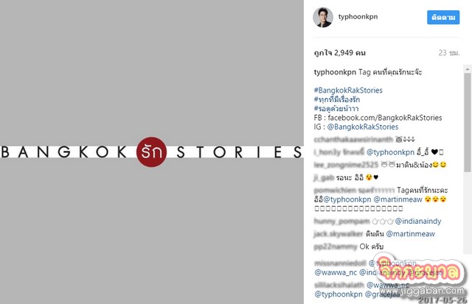Screen dimensions: 472x304
Task: Open typhoonkpn profile avatar picture
Action: 323,18
